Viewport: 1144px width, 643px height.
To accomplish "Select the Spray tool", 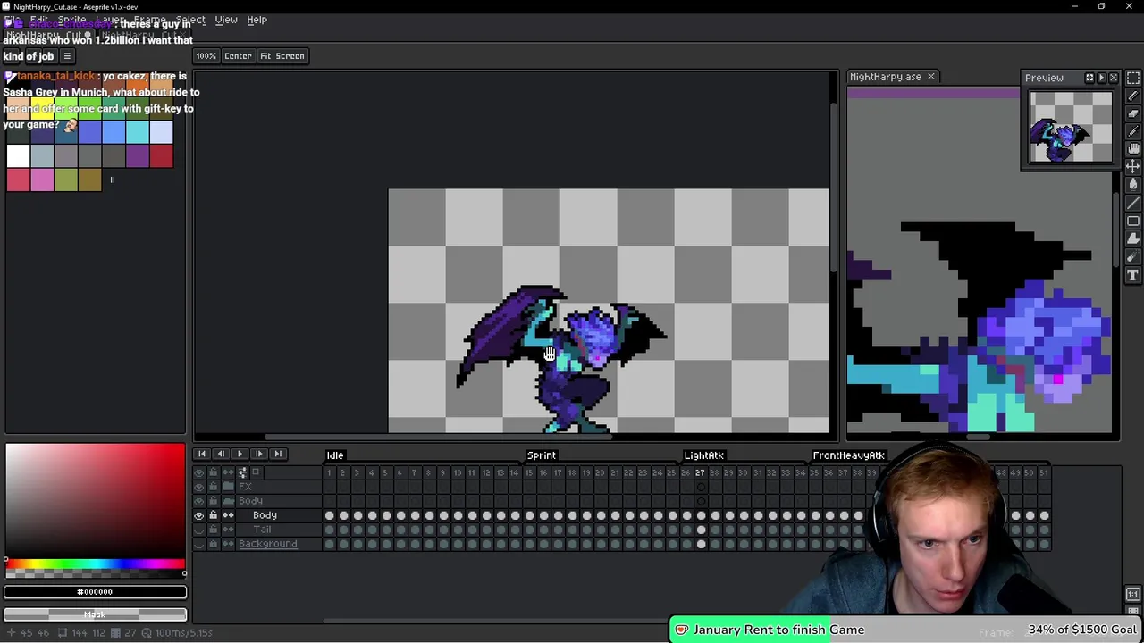I will coord(1133,257).
